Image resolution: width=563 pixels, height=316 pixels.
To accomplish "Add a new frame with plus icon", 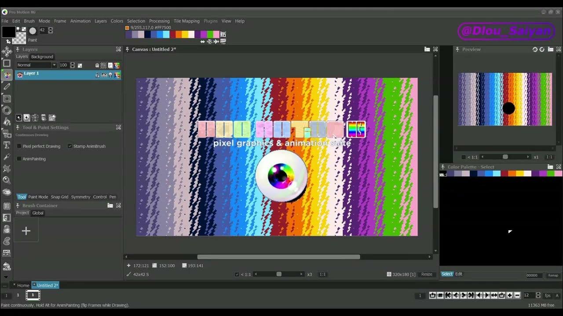I will click(x=510, y=295).
